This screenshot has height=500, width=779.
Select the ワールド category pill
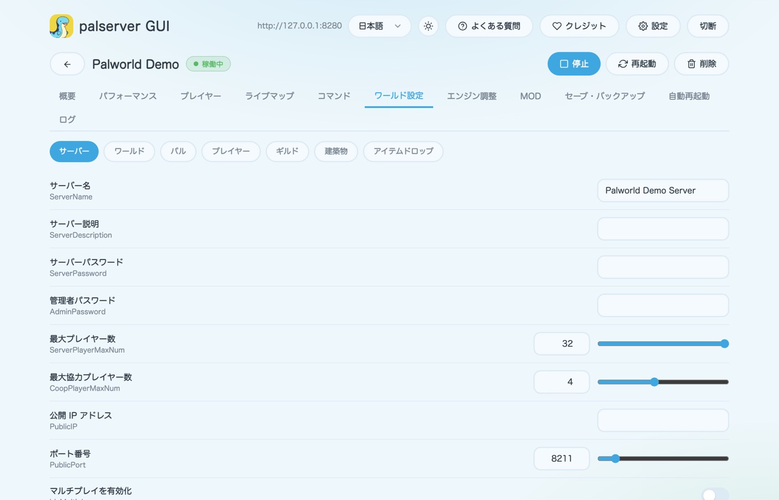tap(129, 151)
